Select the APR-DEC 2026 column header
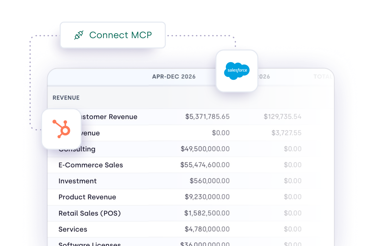This screenshot has height=246, width=381. 174,77
